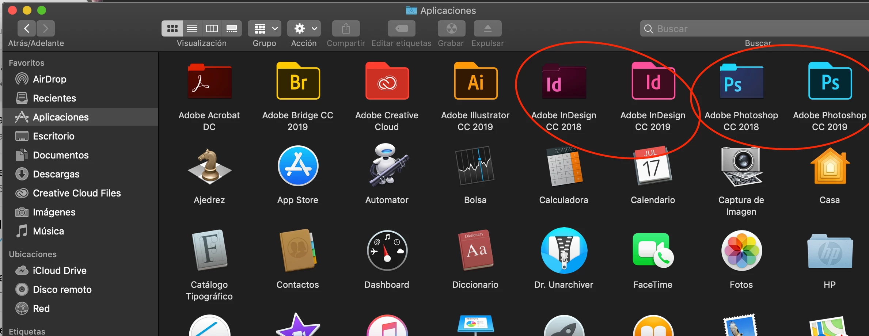Select Adobe Photoshop CC 2018 folder
The image size is (869, 336).
741,81
